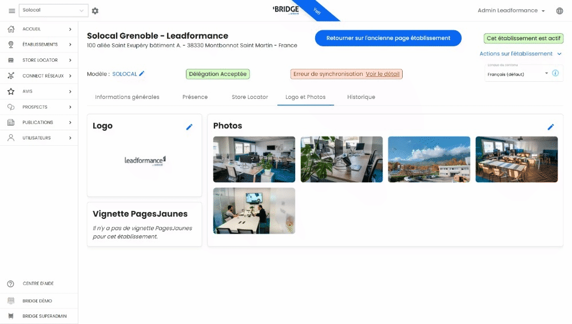Click the Bridge Démo building icon

(x=10, y=301)
